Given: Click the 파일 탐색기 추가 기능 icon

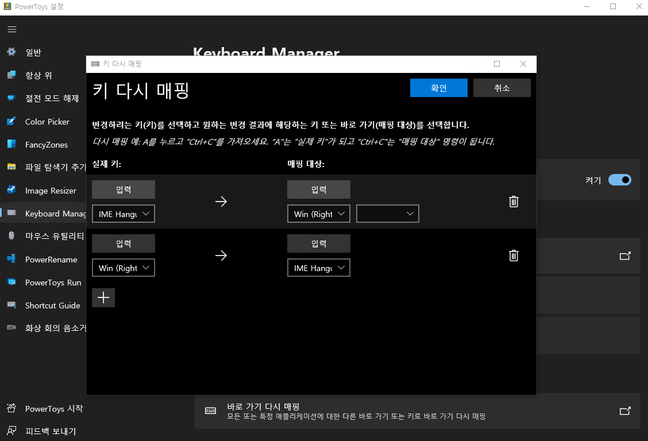Looking at the screenshot, I should click(11, 167).
